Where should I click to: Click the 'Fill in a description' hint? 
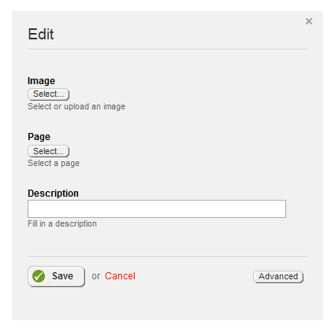coord(62,223)
